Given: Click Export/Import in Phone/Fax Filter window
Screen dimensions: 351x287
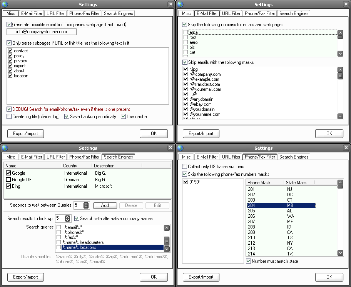Looking at the screenshot, I should click(201, 277).
